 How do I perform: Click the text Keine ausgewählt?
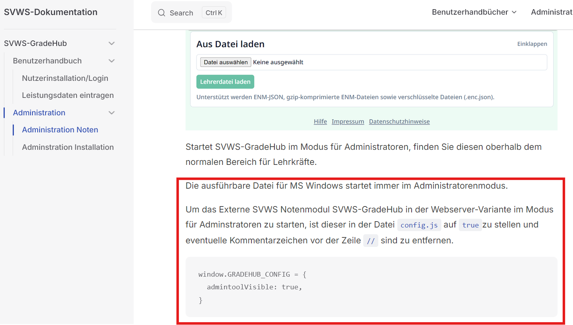pyautogui.click(x=278, y=62)
